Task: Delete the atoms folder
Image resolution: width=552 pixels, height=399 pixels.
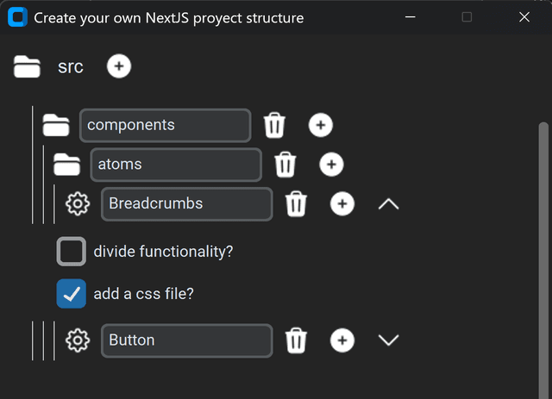Action: click(x=285, y=164)
